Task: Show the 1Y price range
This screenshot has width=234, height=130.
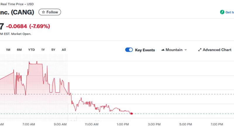Action: [43, 50]
